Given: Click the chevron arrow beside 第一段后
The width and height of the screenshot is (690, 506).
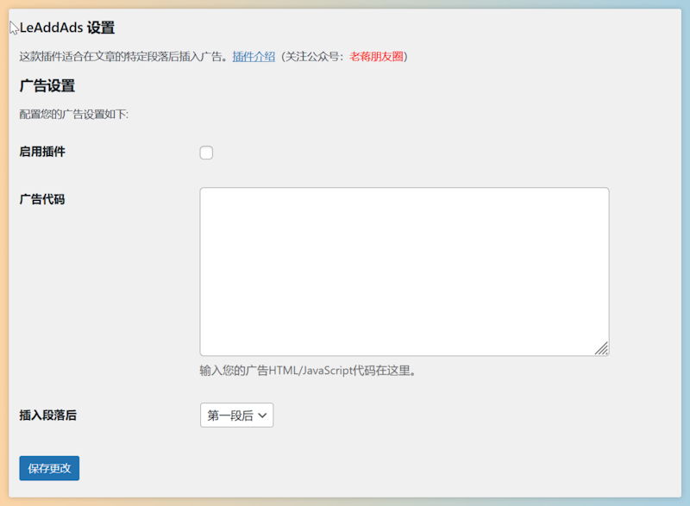Looking at the screenshot, I should (263, 415).
